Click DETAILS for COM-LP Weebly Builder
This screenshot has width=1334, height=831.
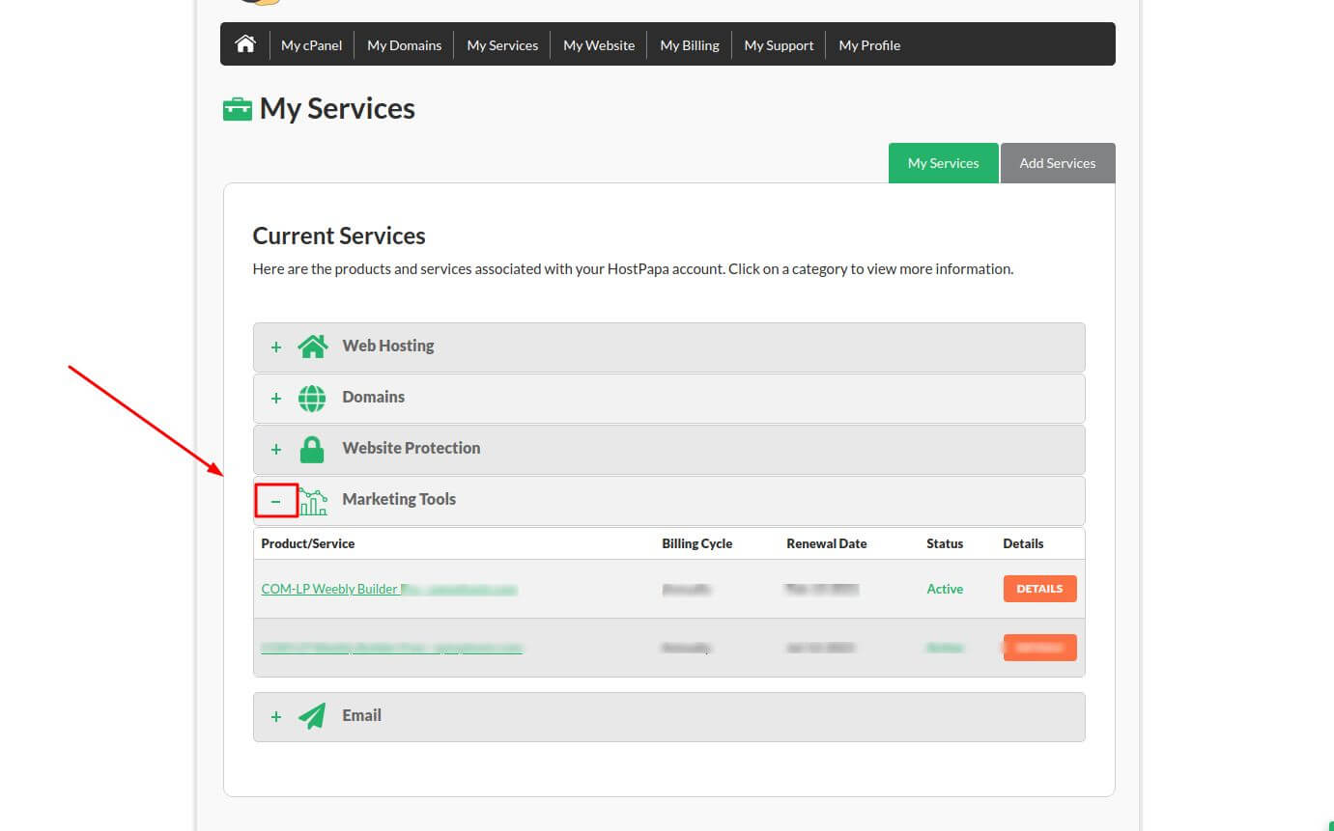click(x=1039, y=589)
